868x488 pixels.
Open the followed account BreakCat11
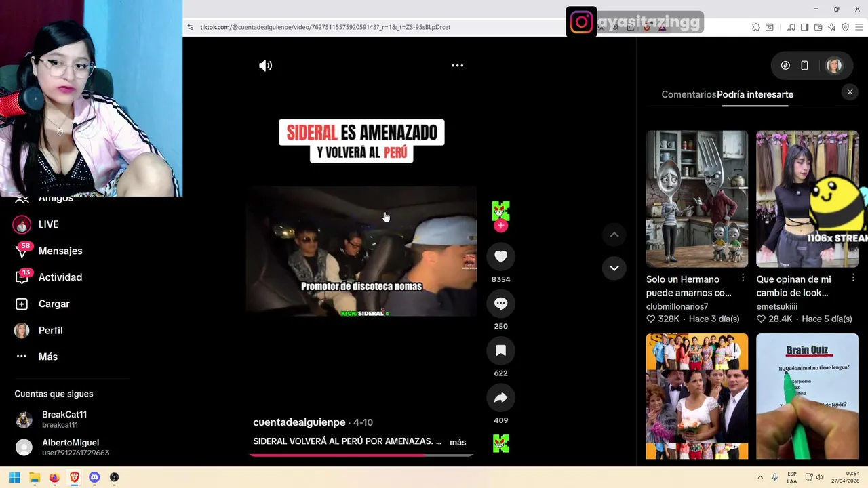[64, 420]
